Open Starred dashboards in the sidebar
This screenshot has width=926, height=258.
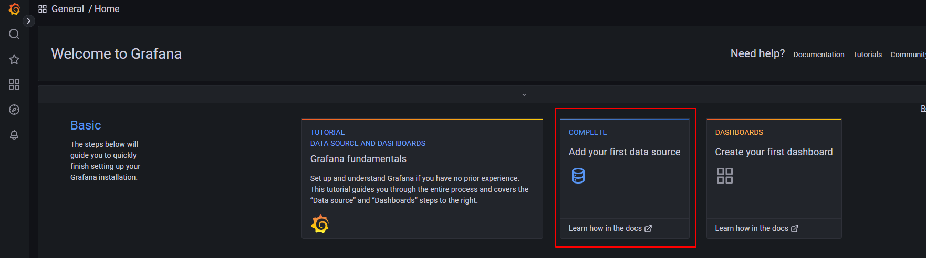pyautogui.click(x=14, y=59)
